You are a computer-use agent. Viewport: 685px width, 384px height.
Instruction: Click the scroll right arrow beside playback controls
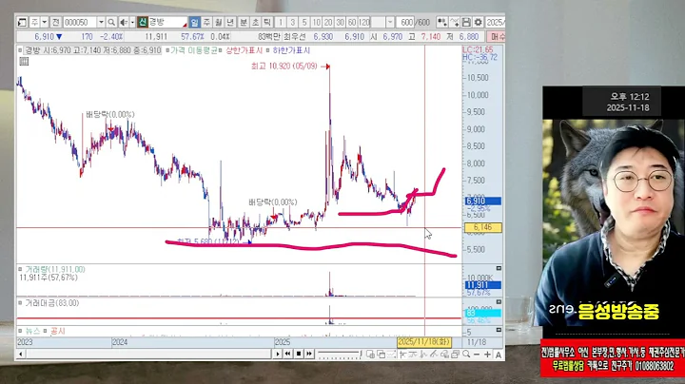[x=278, y=354]
